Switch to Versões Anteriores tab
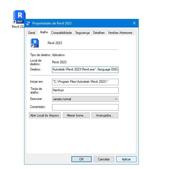Viewport: 180px width, 169px height. 120,33
